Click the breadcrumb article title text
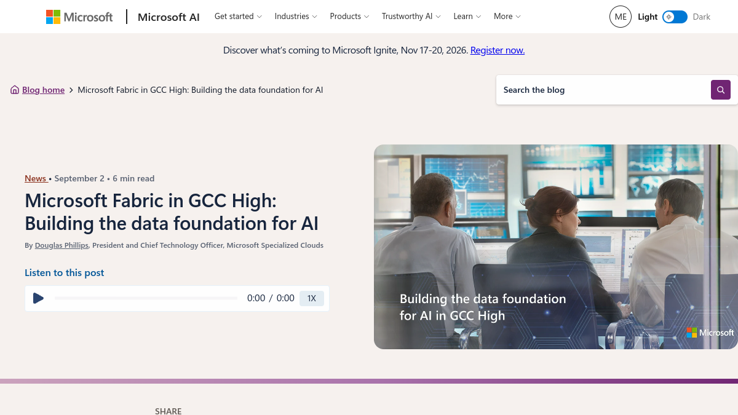738x415 pixels. 200,90
